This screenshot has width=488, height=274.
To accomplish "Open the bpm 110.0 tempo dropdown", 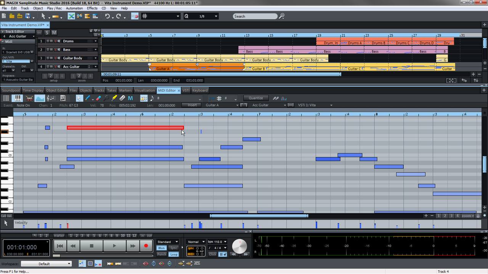I will (x=217, y=242).
